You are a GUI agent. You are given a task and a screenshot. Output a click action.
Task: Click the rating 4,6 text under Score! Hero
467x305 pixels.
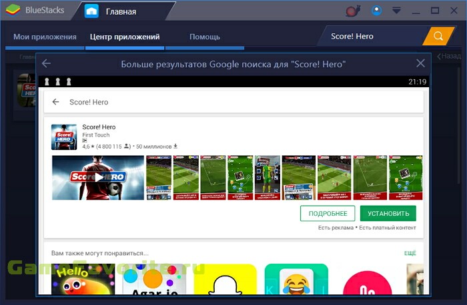click(x=86, y=147)
